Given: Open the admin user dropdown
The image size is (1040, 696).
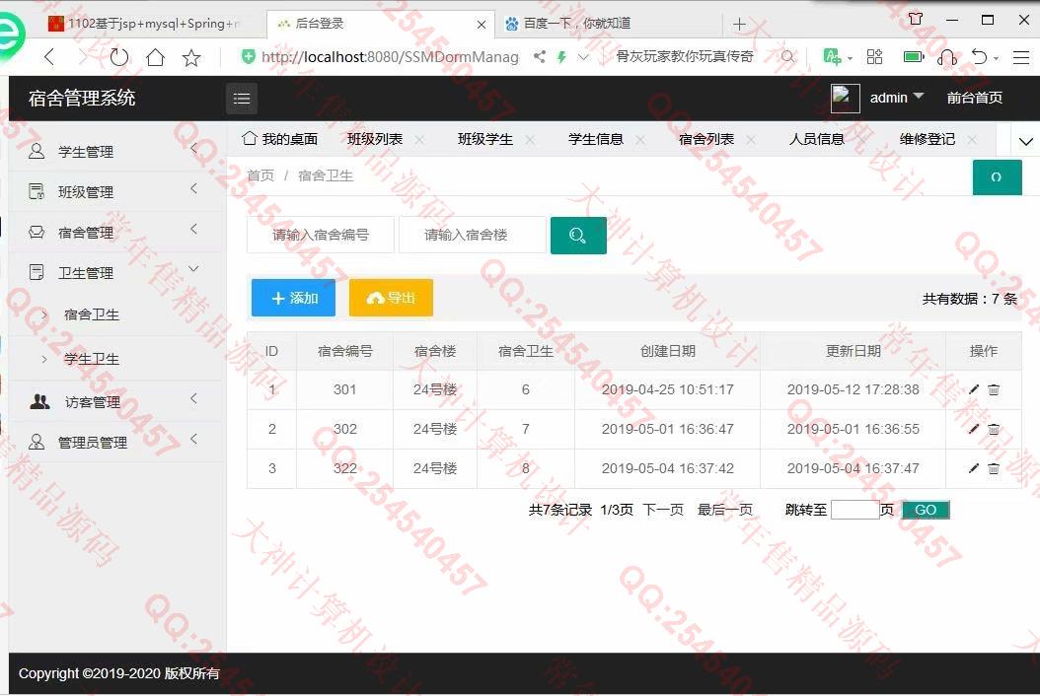Looking at the screenshot, I should point(897,99).
